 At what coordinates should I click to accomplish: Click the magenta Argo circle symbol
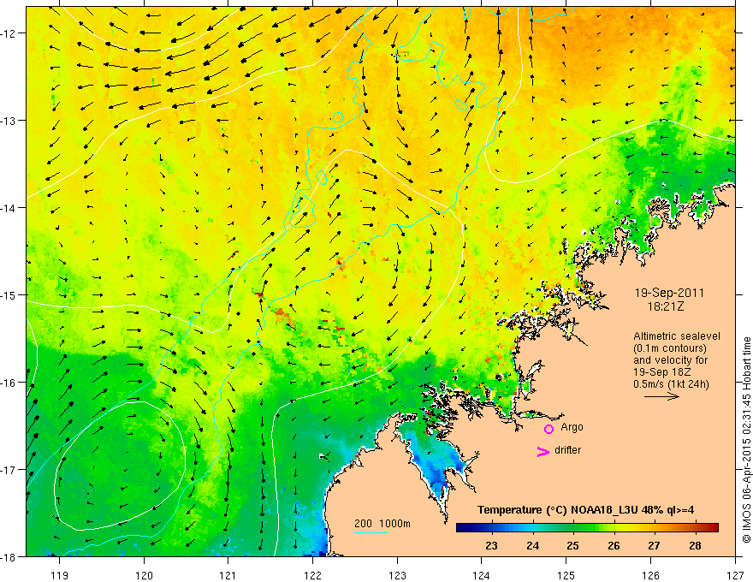pos(548,429)
